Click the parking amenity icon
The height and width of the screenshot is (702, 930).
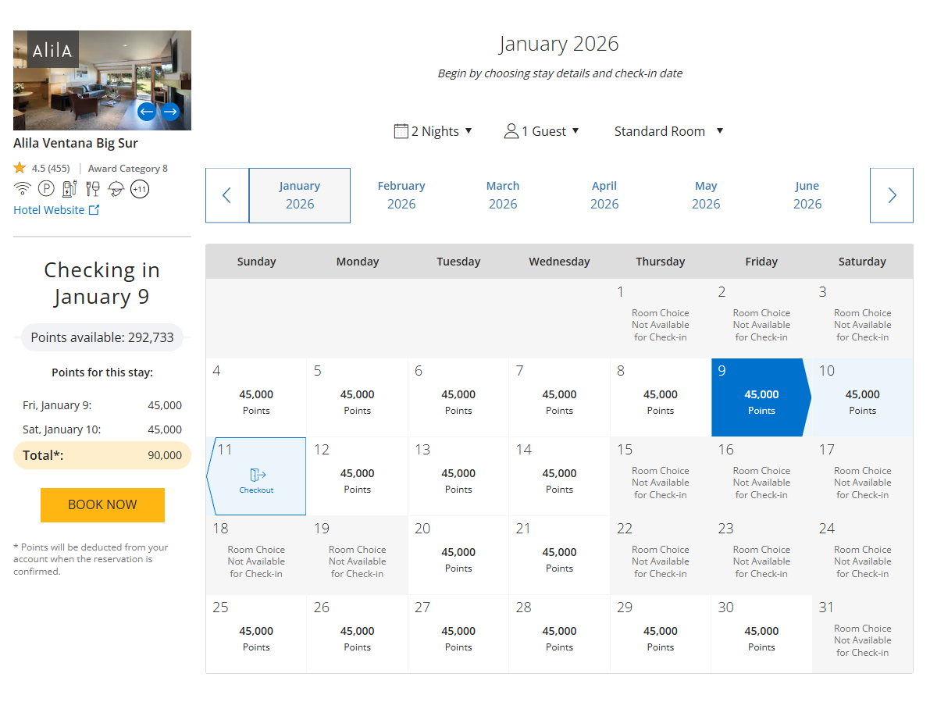[46, 189]
